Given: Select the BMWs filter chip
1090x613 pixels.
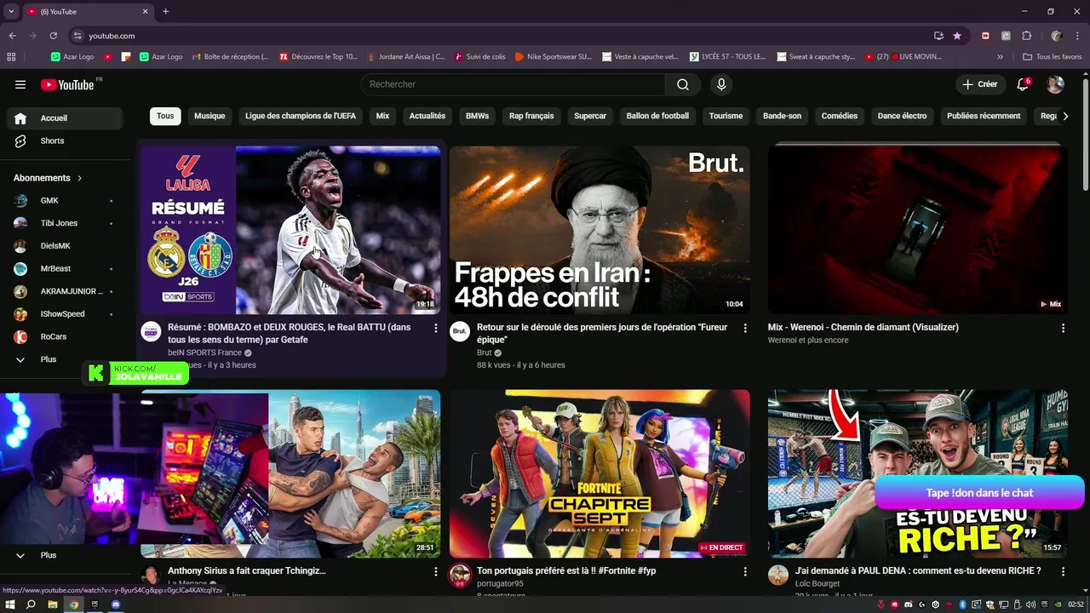Looking at the screenshot, I should tap(477, 116).
